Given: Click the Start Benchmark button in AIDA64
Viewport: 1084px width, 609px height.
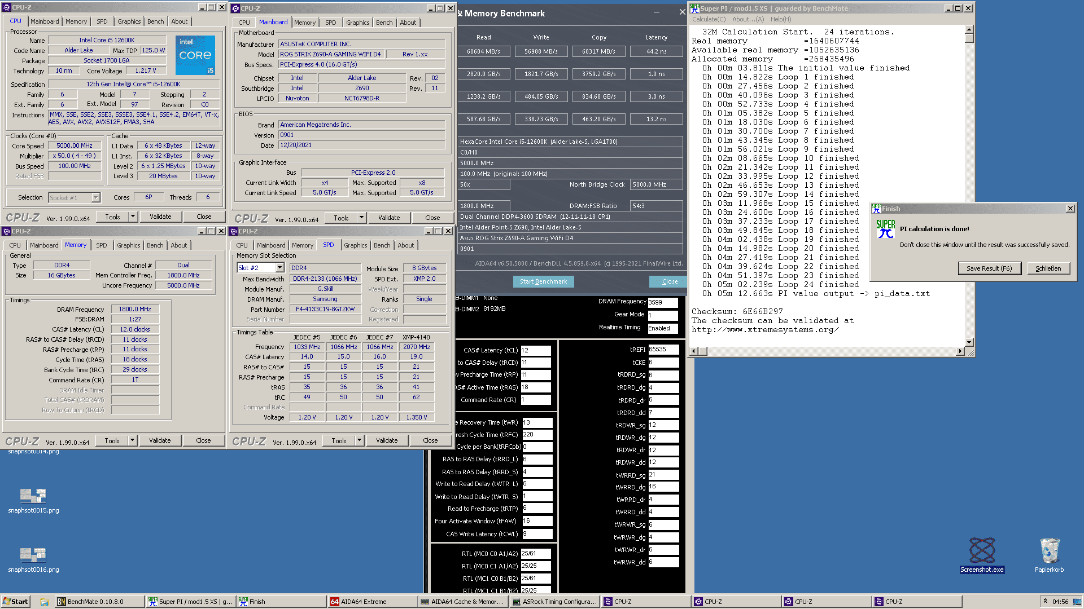Looking at the screenshot, I should pos(543,281).
